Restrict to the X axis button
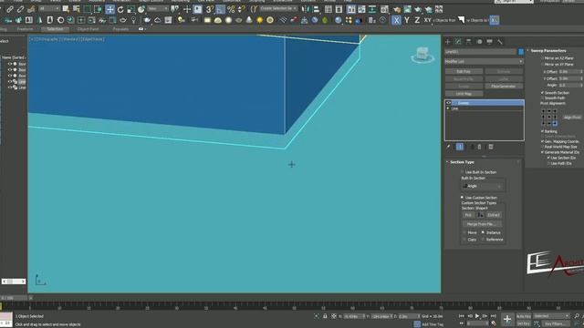Screen dimensions: 584x328 [396, 20]
